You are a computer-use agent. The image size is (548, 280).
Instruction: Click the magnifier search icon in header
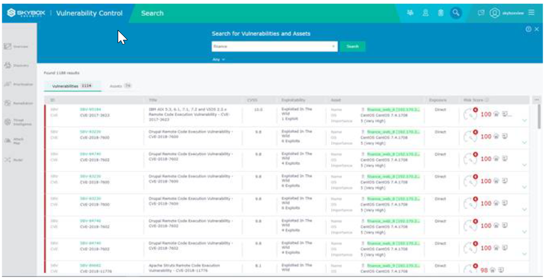456,13
